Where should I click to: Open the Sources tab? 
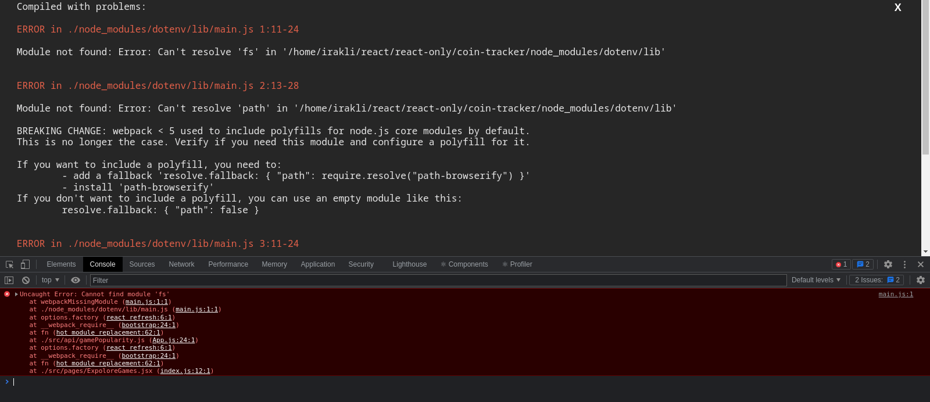click(142, 264)
